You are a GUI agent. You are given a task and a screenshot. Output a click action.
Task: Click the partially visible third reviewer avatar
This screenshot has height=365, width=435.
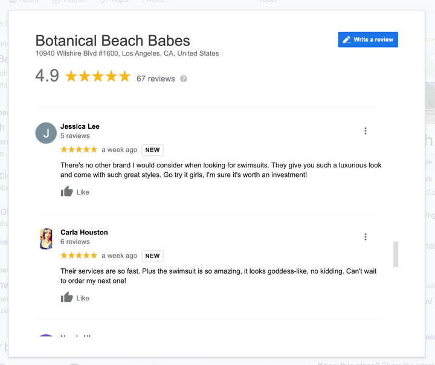pyautogui.click(x=46, y=337)
